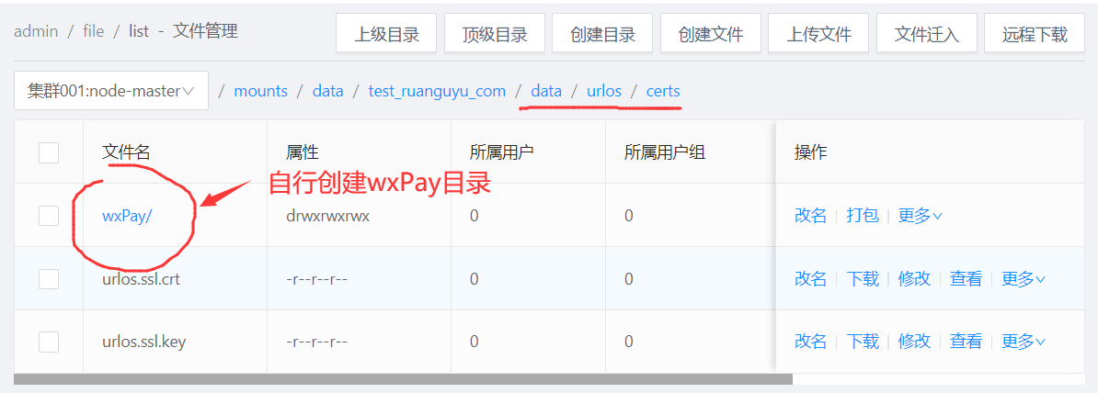Click the certs breadcrumb link
This screenshot has width=1098, height=393.
click(662, 91)
